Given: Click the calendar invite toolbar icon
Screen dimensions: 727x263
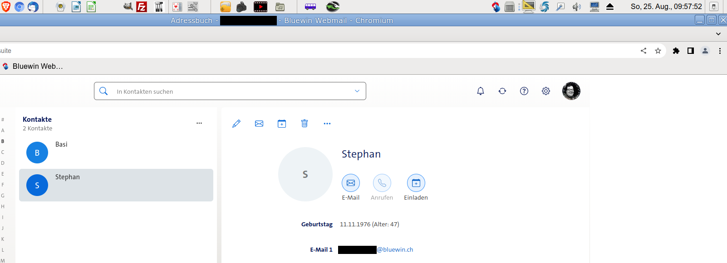Looking at the screenshot, I should (282, 124).
